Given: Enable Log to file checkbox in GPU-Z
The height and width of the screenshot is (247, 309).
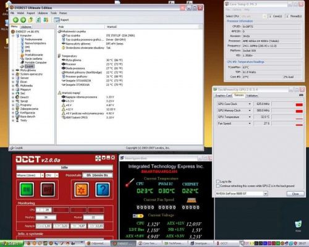Looking at the screenshot, I should [218, 182].
